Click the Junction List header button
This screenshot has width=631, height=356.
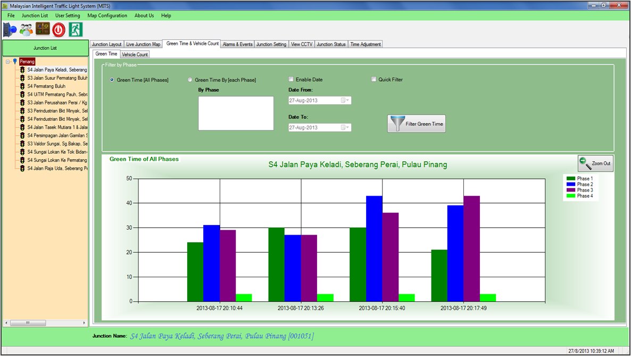click(45, 48)
